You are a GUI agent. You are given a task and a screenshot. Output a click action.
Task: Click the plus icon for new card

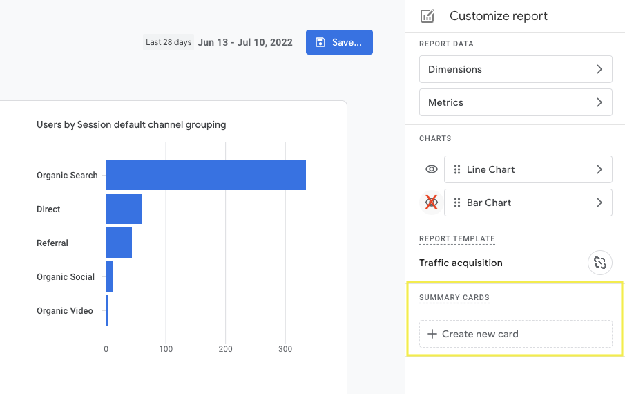tap(432, 334)
